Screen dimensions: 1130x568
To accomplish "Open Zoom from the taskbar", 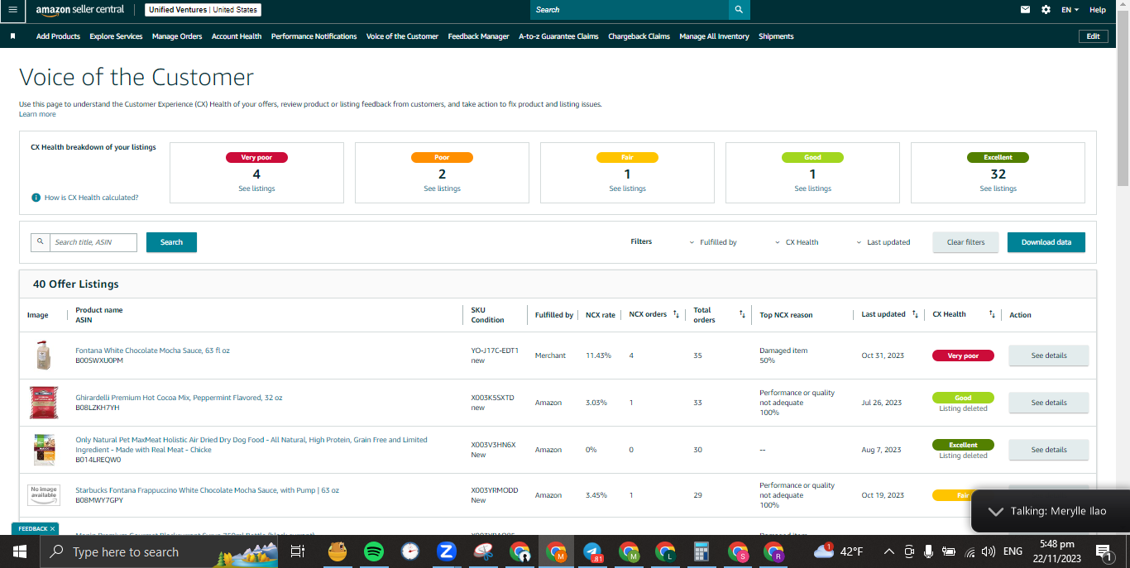I will [x=447, y=551].
